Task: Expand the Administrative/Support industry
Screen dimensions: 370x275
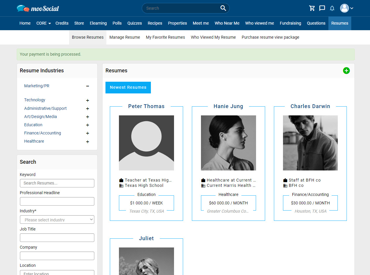Action: coord(87,109)
